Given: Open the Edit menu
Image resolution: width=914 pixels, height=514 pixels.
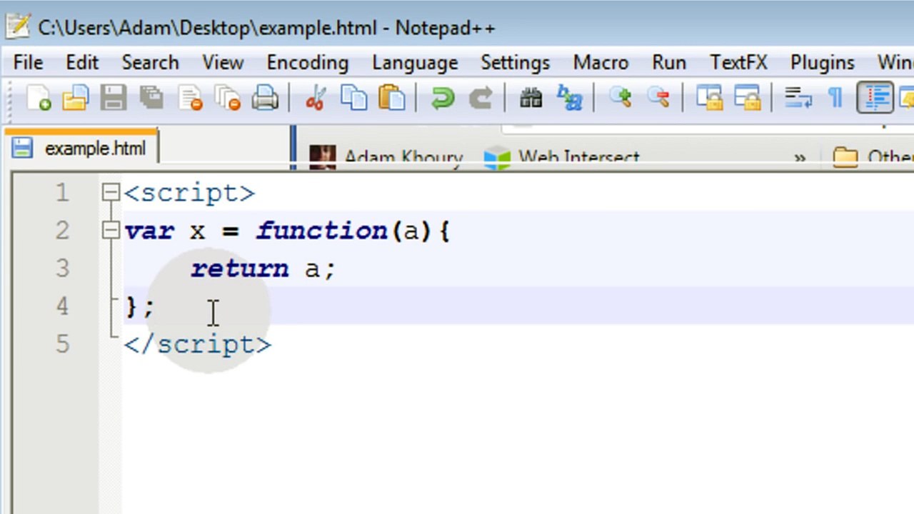Looking at the screenshot, I should (x=82, y=63).
